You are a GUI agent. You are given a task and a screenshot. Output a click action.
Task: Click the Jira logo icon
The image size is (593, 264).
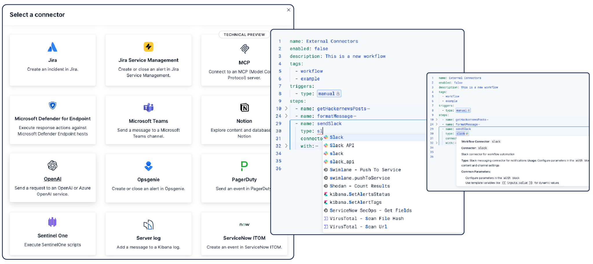tap(52, 47)
